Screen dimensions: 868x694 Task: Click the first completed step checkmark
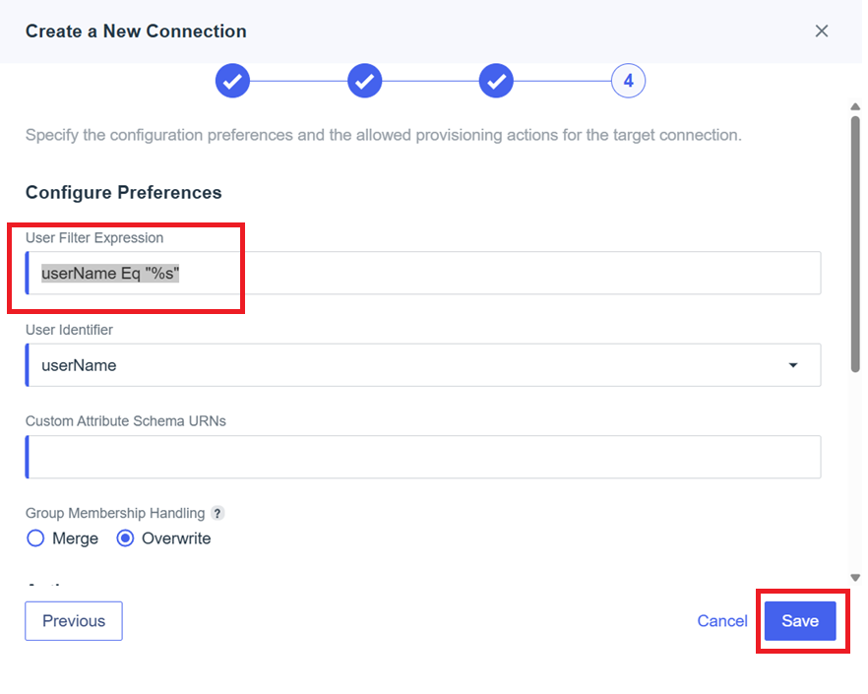click(232, 80)
